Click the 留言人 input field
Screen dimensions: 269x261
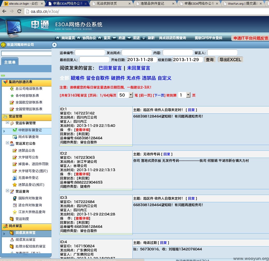[x=222, y=53]
